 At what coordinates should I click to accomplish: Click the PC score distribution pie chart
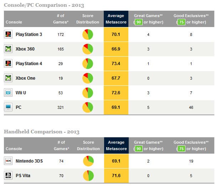(88, 107)
